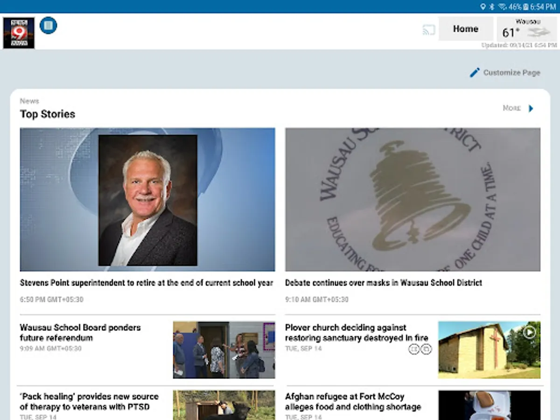Tap the 6:54 PM clock in status bar
Image resolution: width=560 pixels, height=420 pixels.
[543, 7]
